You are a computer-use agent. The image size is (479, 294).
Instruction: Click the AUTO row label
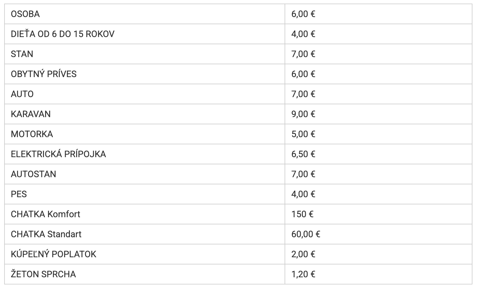pos(22,94)
